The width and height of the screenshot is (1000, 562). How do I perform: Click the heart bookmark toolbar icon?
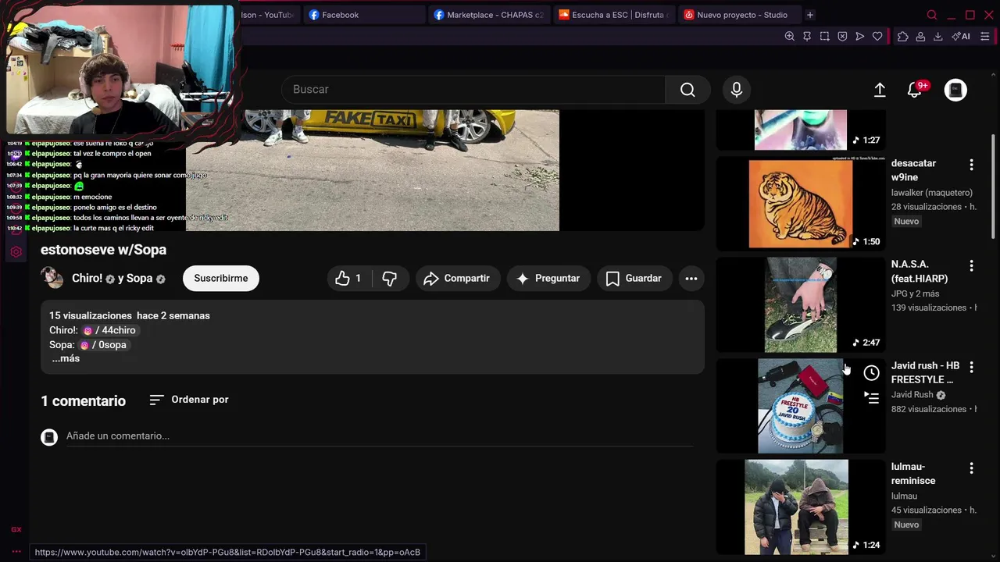[x=877, y=37]
